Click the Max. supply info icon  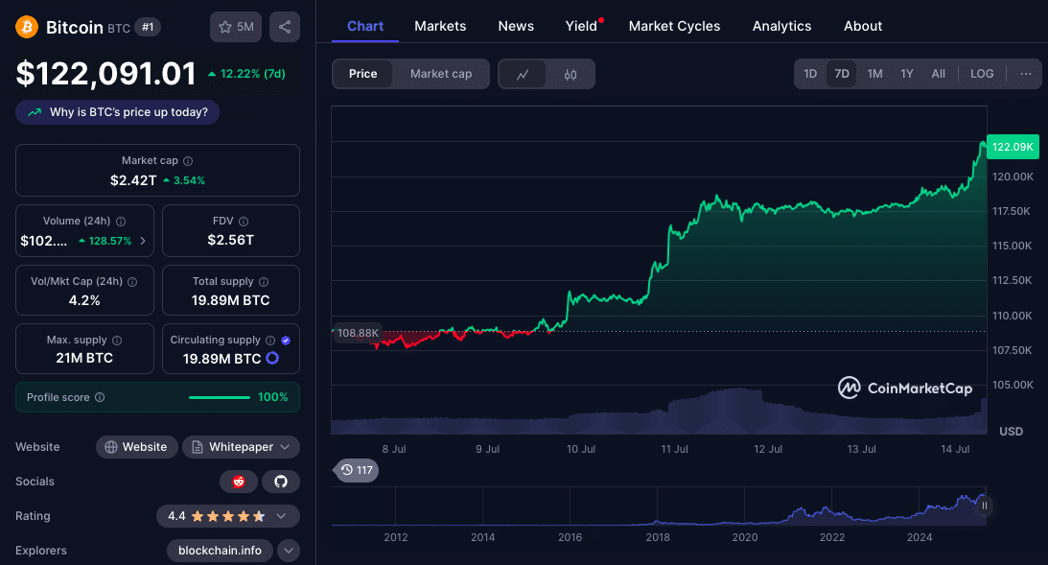point(117,341)
